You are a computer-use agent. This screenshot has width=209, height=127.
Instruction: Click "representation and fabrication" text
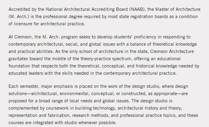(x=39, y=115)
